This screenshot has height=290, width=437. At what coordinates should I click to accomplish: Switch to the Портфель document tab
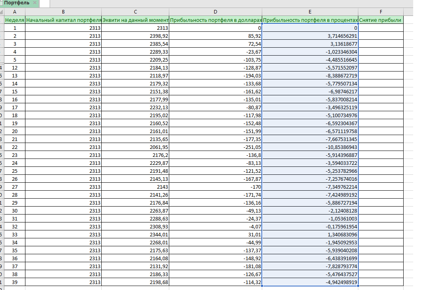coord(17,3)
